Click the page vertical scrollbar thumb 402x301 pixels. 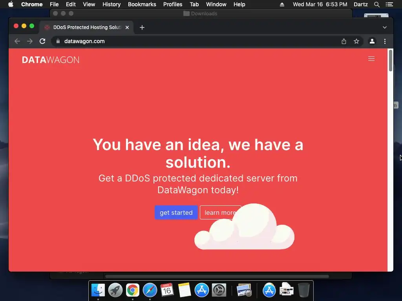[391, 60]
